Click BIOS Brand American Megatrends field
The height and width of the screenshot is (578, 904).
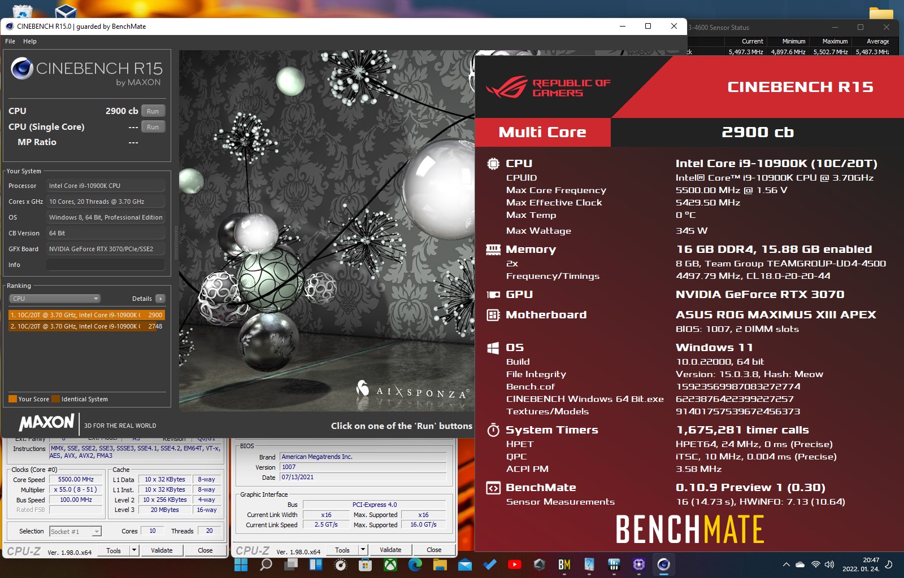pyautogui.click(x=363, y=457)
